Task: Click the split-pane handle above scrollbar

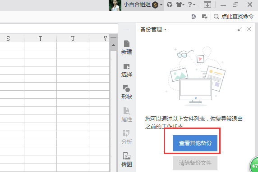Action: pos(113,38)
